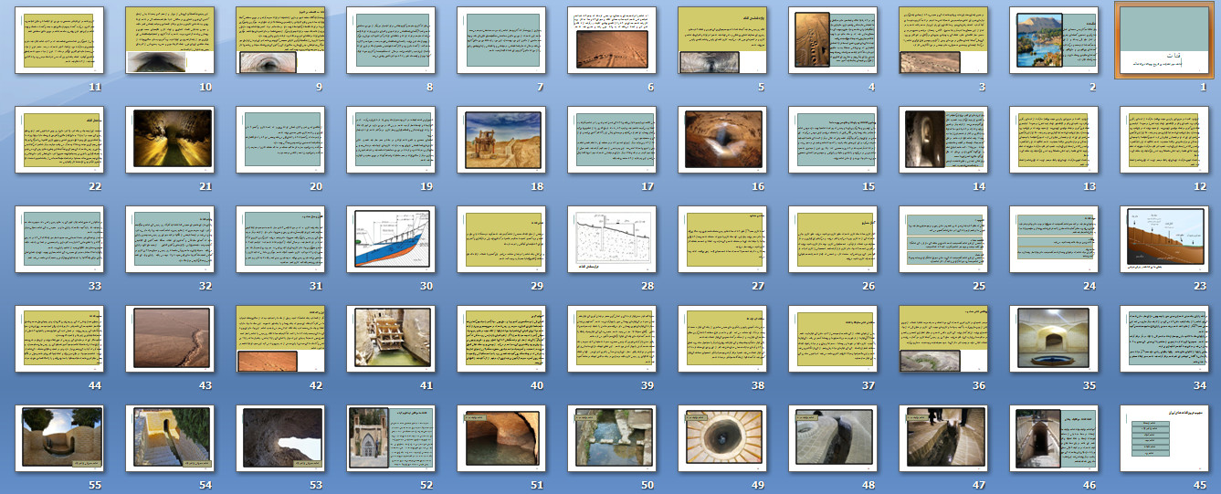The width and height of the screenshot is (1221, 494).
Task: Select slide 2 thumbnail with lake photo
Action: pos(1054,40)
